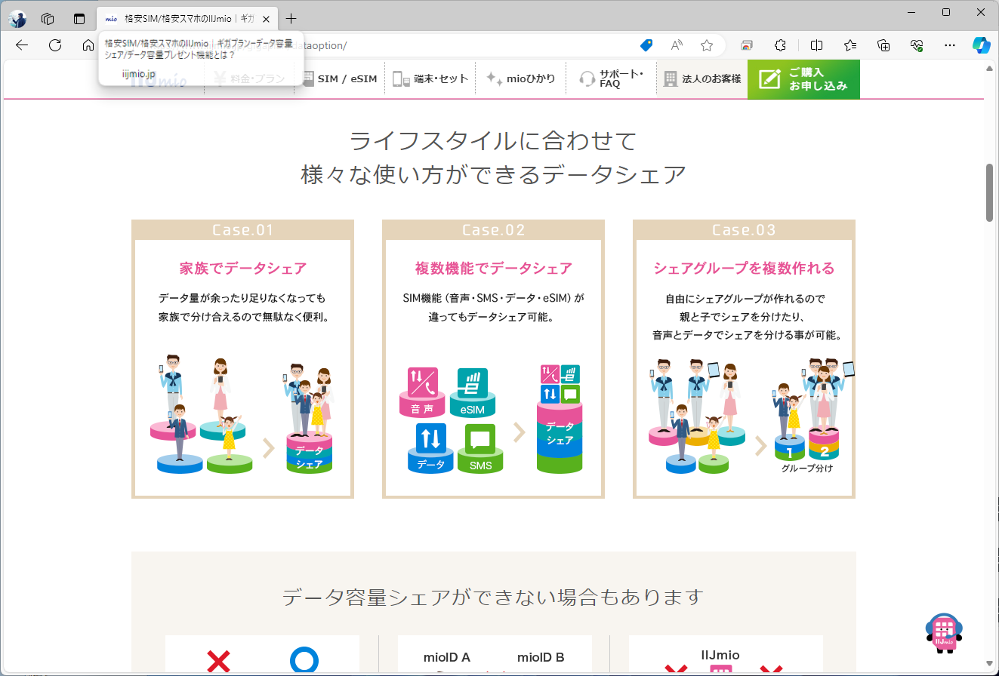Click the blue shopping price tag icon
Screen dimensions: 999x676
pos(646,45)
